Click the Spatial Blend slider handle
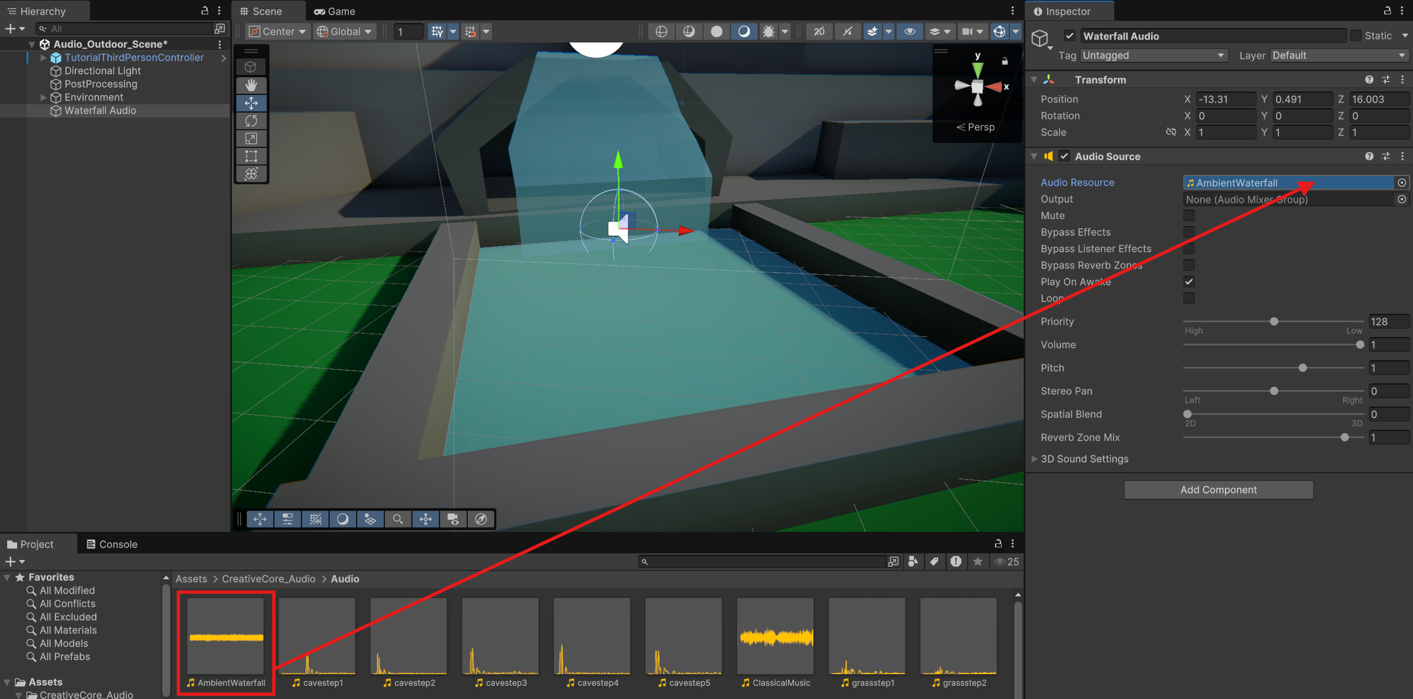Image resolution: width=1413 pixels, height=699 pixels. tap(1187, 414)
